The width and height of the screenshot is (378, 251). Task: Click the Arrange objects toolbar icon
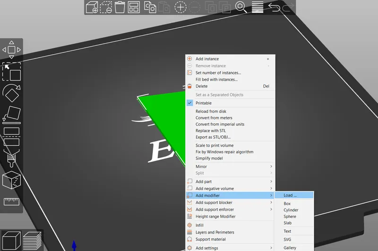pos(134,7)
